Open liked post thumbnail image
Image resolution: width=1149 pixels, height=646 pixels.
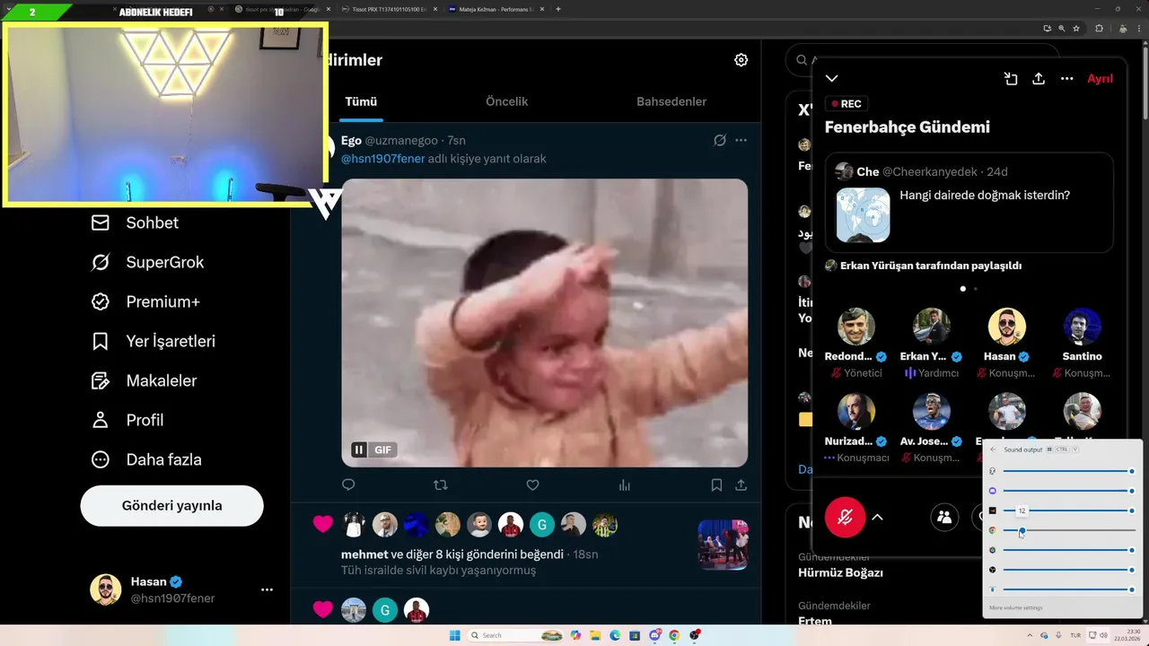pos(723,545)
